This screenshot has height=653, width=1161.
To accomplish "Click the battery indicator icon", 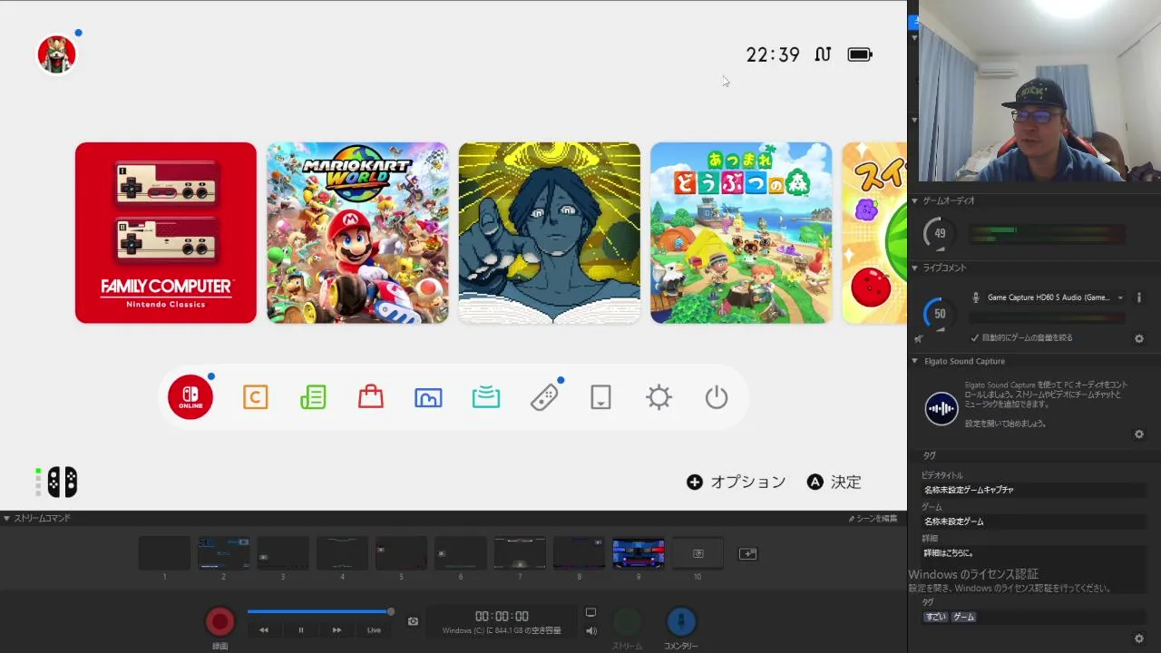I will [x=860, y=54].
